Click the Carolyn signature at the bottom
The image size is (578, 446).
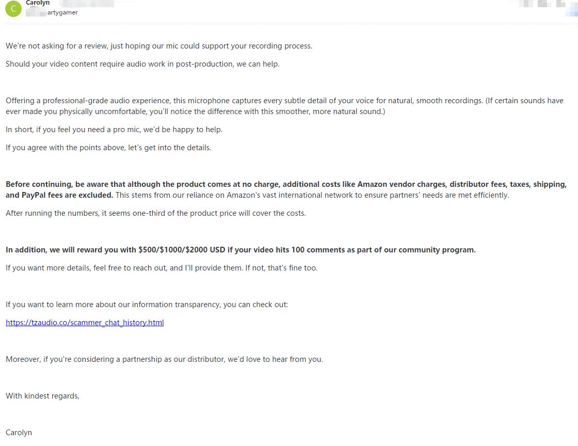pos(19,433)
